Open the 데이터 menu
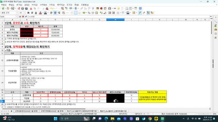 [61, 5]
